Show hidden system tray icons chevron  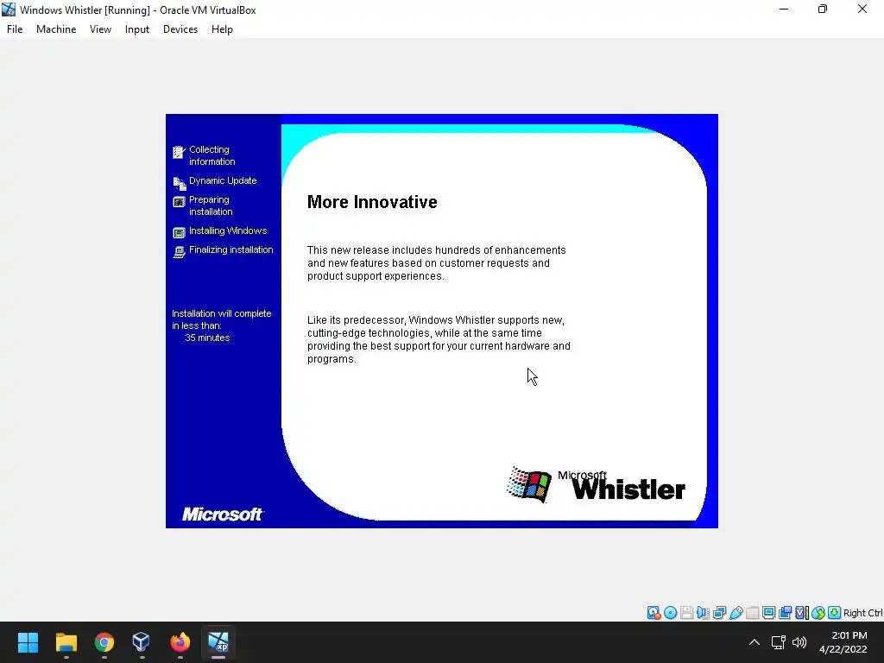(x=755, y=642)
